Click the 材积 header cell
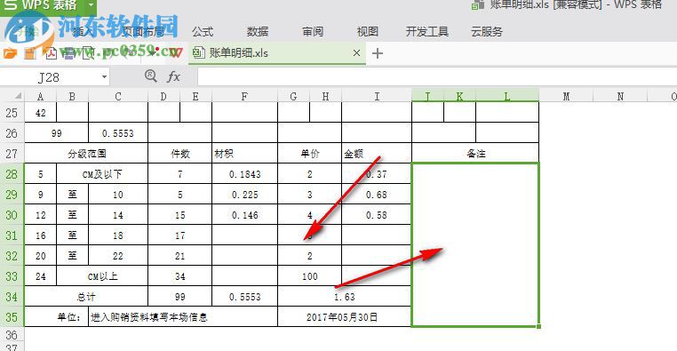 tap(245, 154)
